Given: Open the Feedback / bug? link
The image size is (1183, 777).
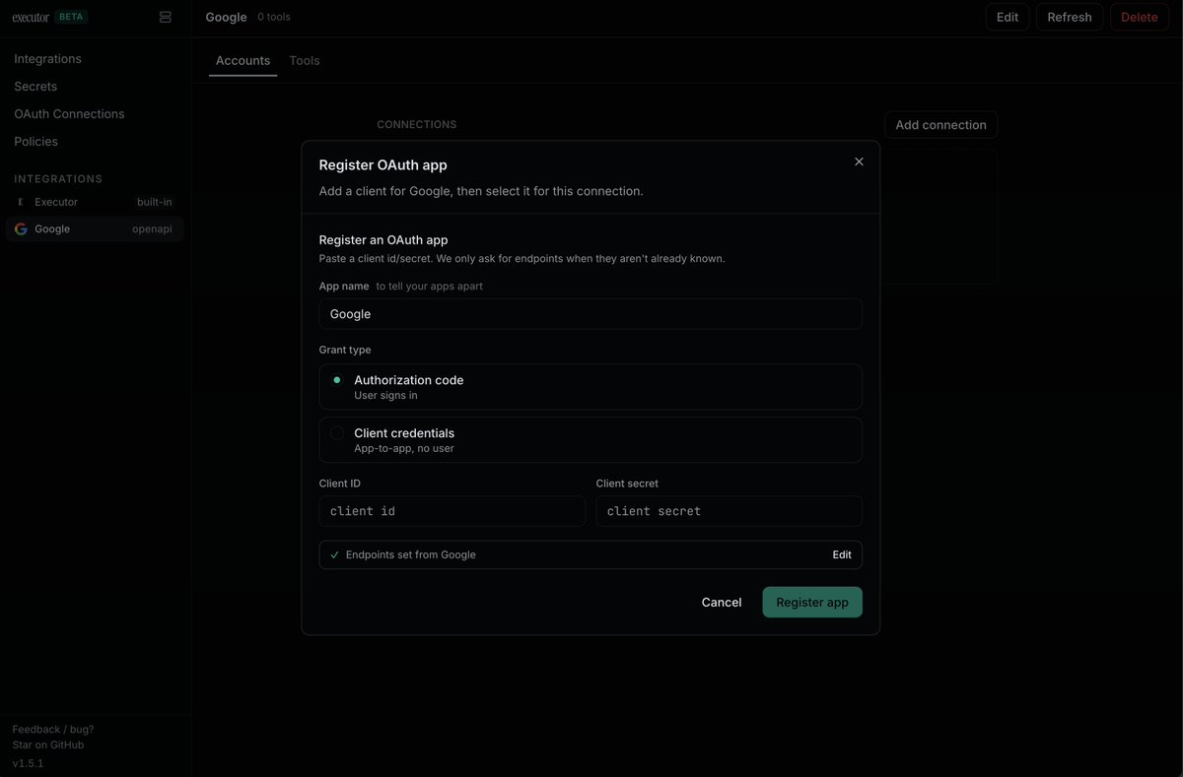Looking at the screenshot, I should (x=53, y=730).
